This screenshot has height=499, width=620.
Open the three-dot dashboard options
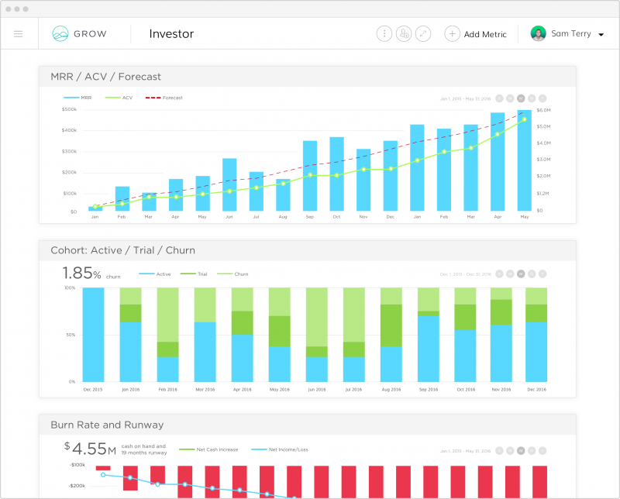click(384, 34)
